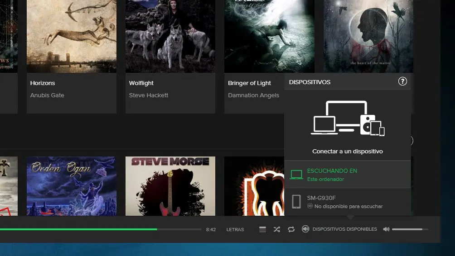Select the Este ordenador laptop icon
This screenshot has height=256, width=455.
[x=296, y=175]
